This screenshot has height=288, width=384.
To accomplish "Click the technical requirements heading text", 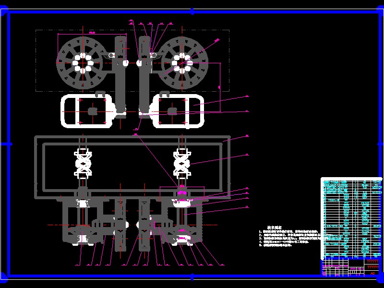I will click(x=274, y=228).
